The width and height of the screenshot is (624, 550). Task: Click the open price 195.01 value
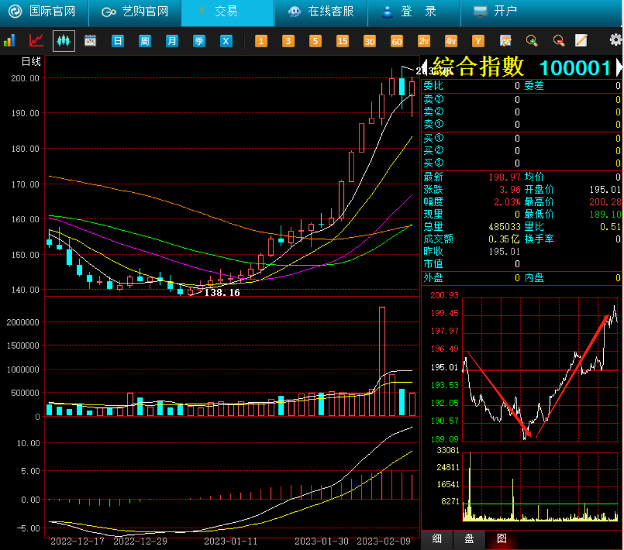[x=605, y=189]
